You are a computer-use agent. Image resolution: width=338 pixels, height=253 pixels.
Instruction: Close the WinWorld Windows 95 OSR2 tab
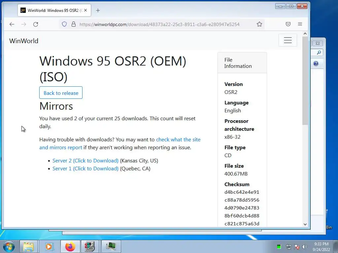85,10
